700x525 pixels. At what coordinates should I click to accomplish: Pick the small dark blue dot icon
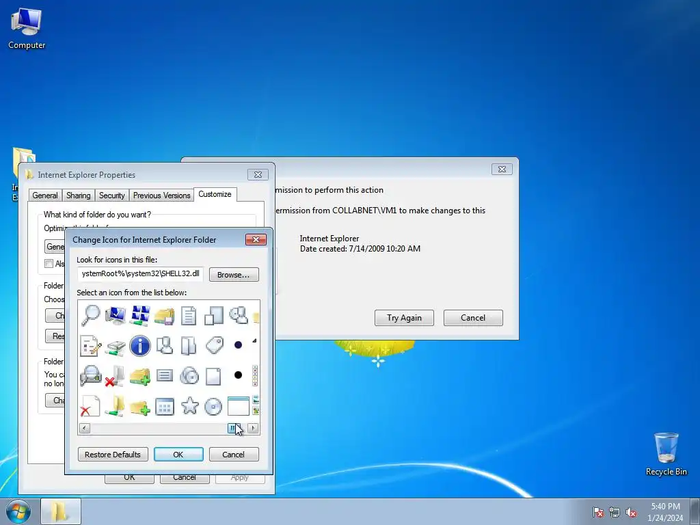pyautogui.click(x=238, y=345)
